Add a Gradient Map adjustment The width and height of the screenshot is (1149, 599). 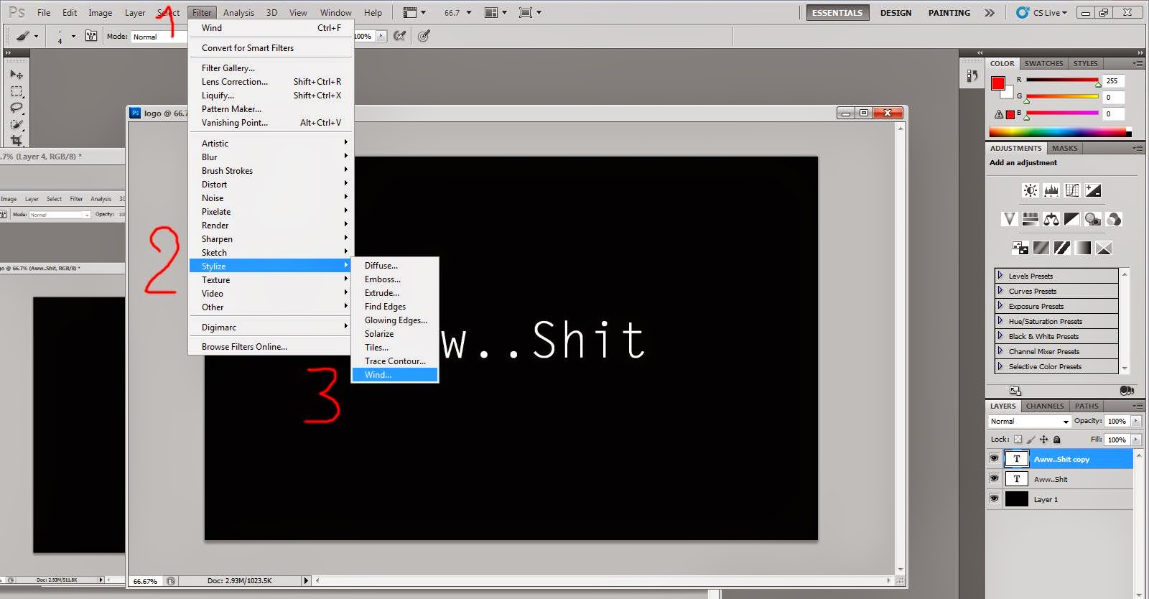(x=1083, y=248)
